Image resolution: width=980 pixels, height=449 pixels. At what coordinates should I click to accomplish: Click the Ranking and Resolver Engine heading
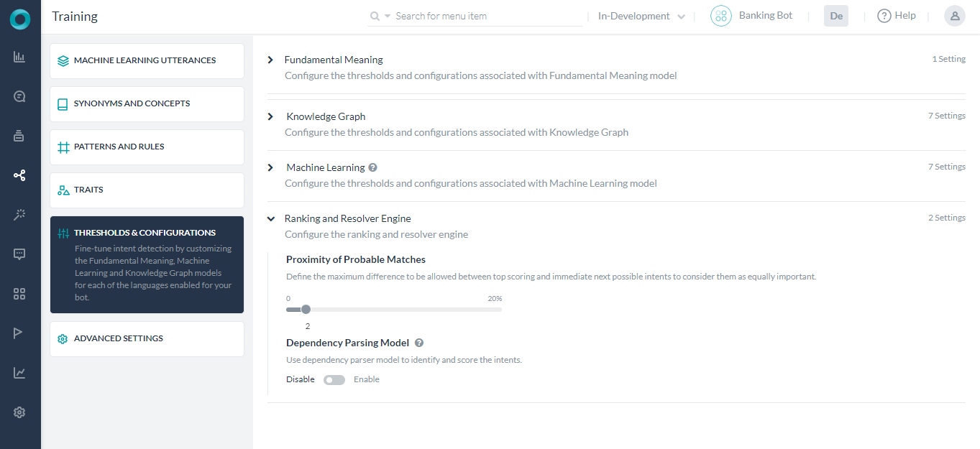point(348,218)
